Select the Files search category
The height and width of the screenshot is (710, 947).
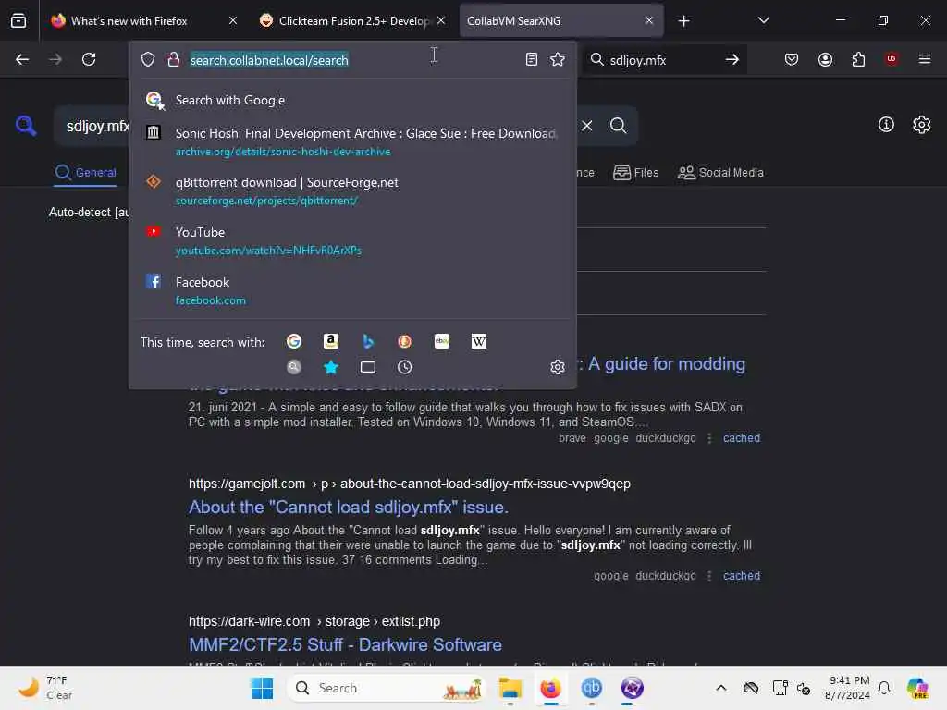pos(636,173)
